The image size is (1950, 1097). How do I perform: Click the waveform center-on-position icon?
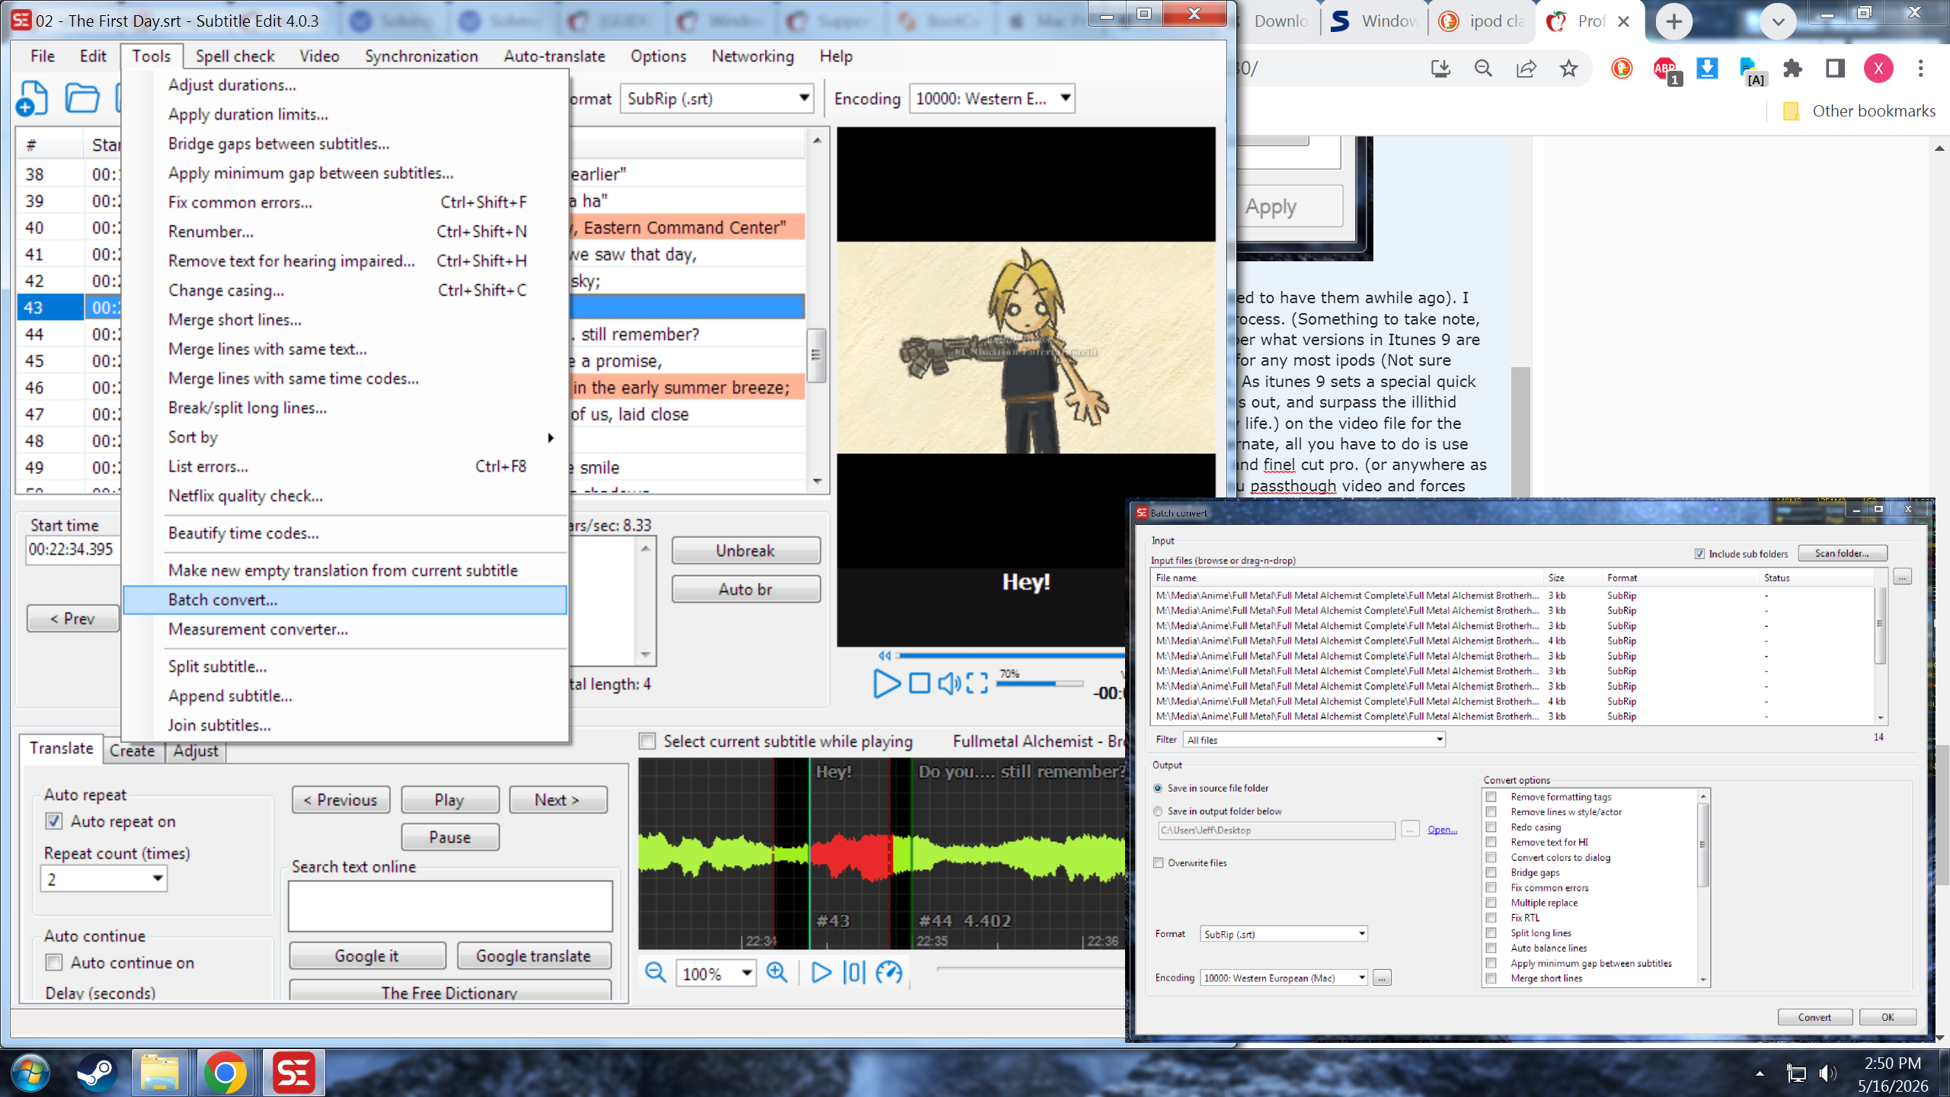pyautogui.click(x=854, y=972)
